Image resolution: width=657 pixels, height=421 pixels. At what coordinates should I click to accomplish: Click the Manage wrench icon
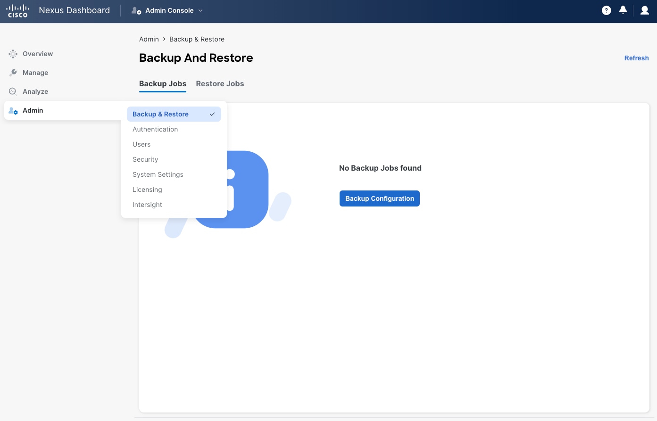point(13,73)
